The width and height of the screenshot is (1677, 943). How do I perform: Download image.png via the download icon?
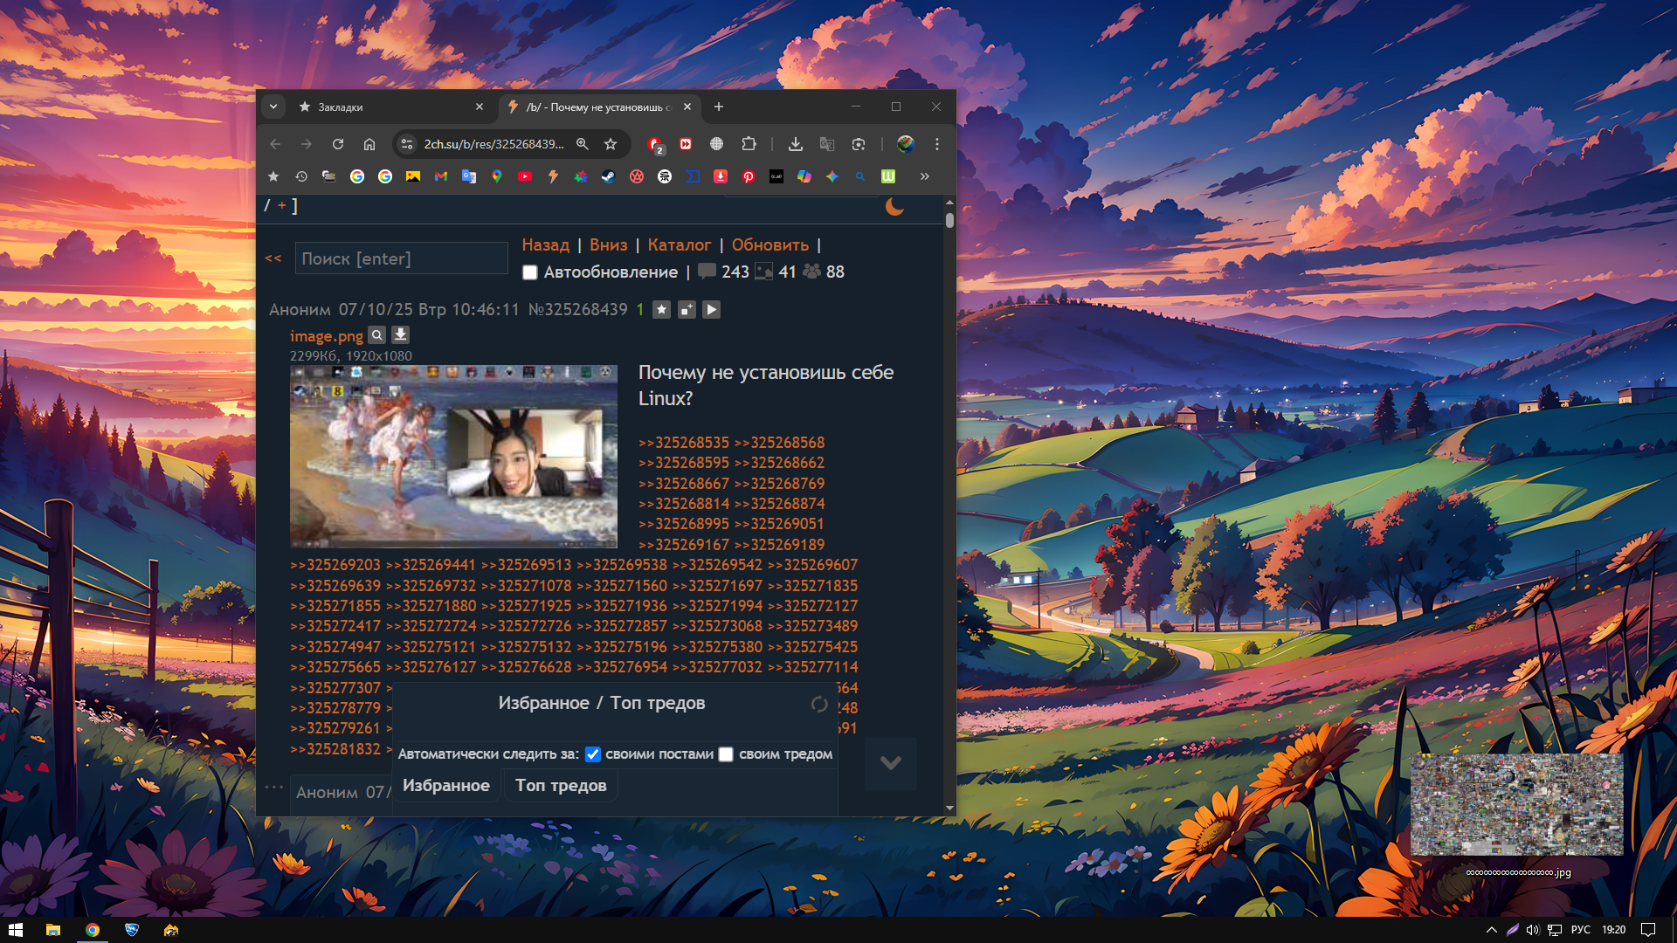(400, 335)
